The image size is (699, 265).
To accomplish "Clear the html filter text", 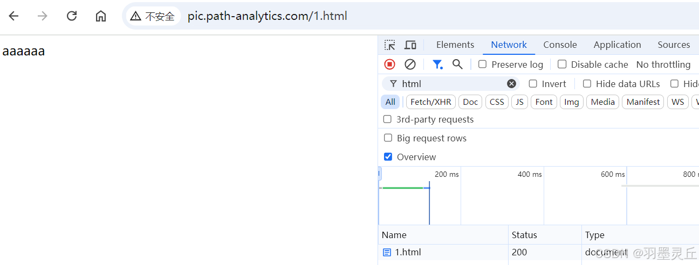I will (x=511, y=84).
